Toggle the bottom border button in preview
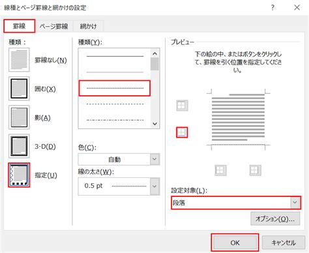This screenshot has height=253, width=309. [x=182, y=132]
